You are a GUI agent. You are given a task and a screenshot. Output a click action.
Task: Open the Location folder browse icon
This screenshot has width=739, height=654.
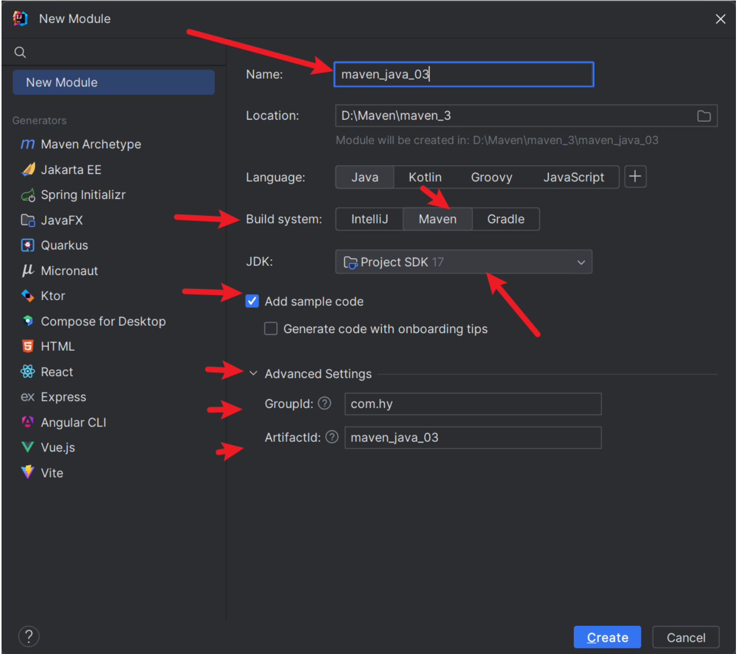[704, 116]
